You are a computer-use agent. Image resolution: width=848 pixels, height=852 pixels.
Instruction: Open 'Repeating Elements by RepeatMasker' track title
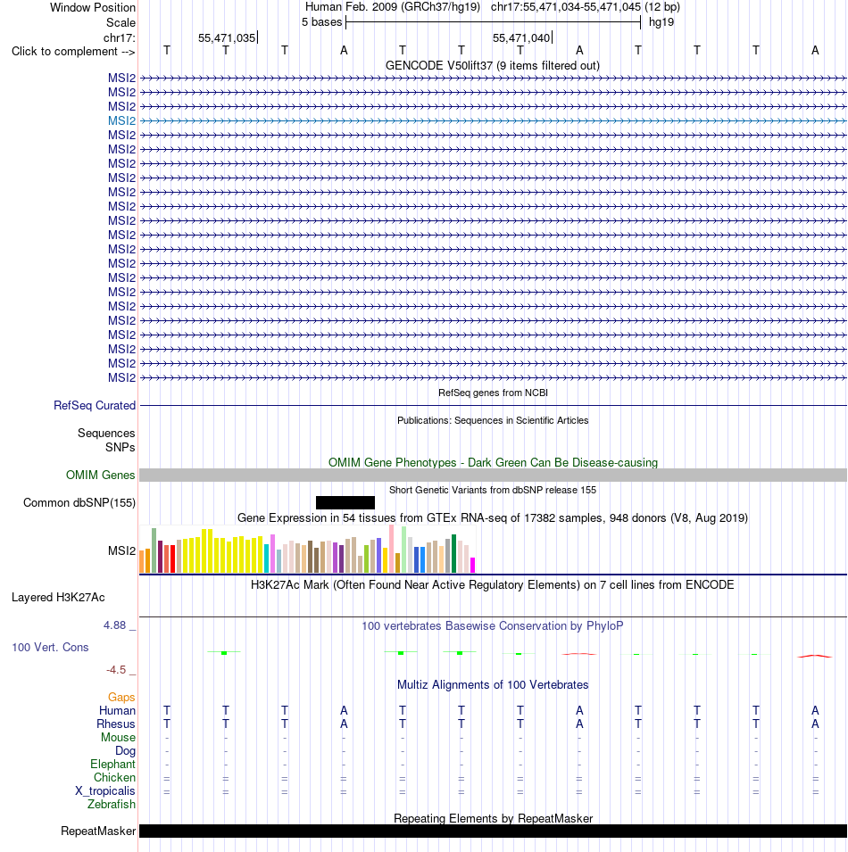[493, 818]
